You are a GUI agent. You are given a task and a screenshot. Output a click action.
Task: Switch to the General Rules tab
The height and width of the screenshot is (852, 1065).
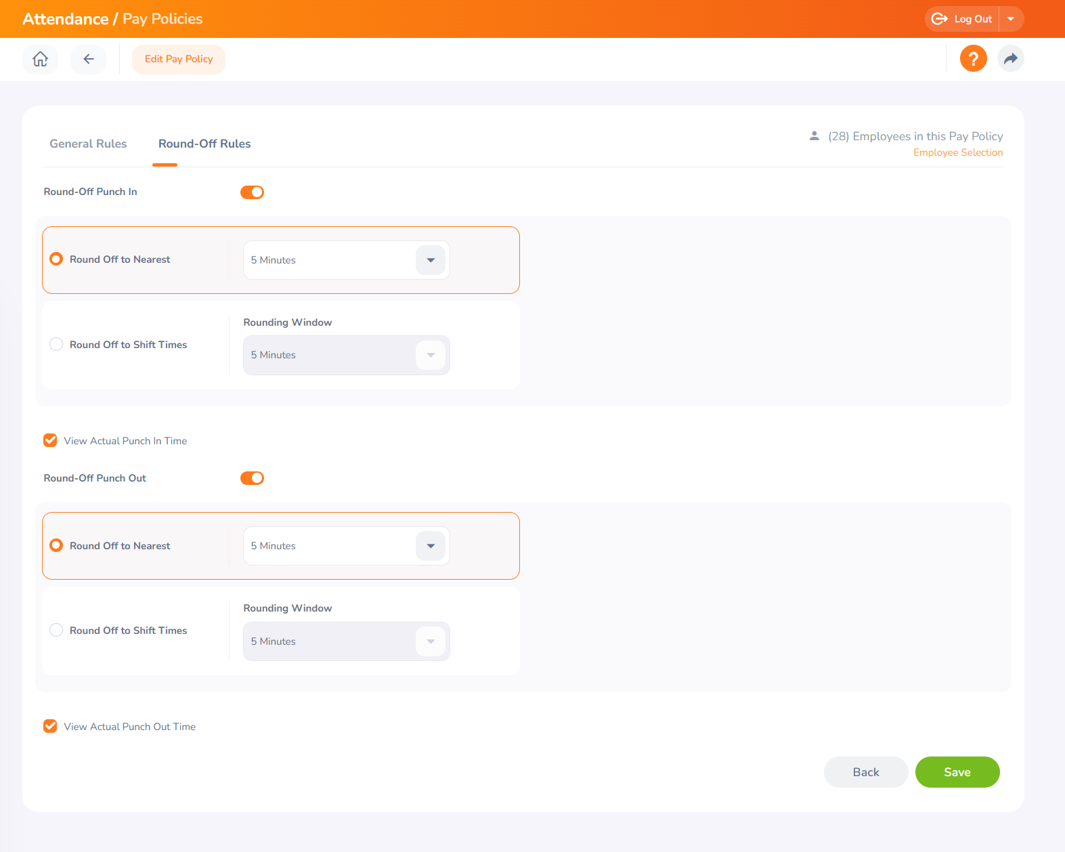(x=88, y=144)
